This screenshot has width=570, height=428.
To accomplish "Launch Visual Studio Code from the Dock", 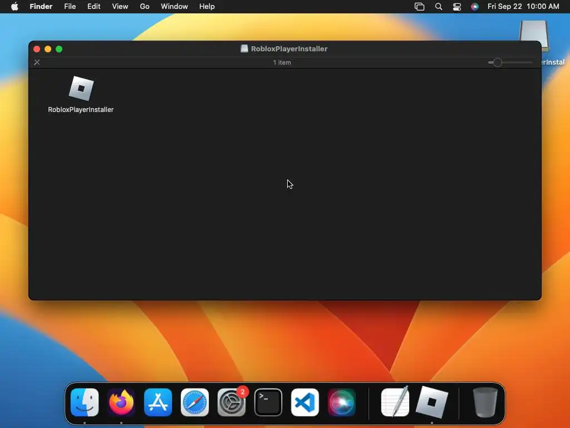I will (305, 402).
